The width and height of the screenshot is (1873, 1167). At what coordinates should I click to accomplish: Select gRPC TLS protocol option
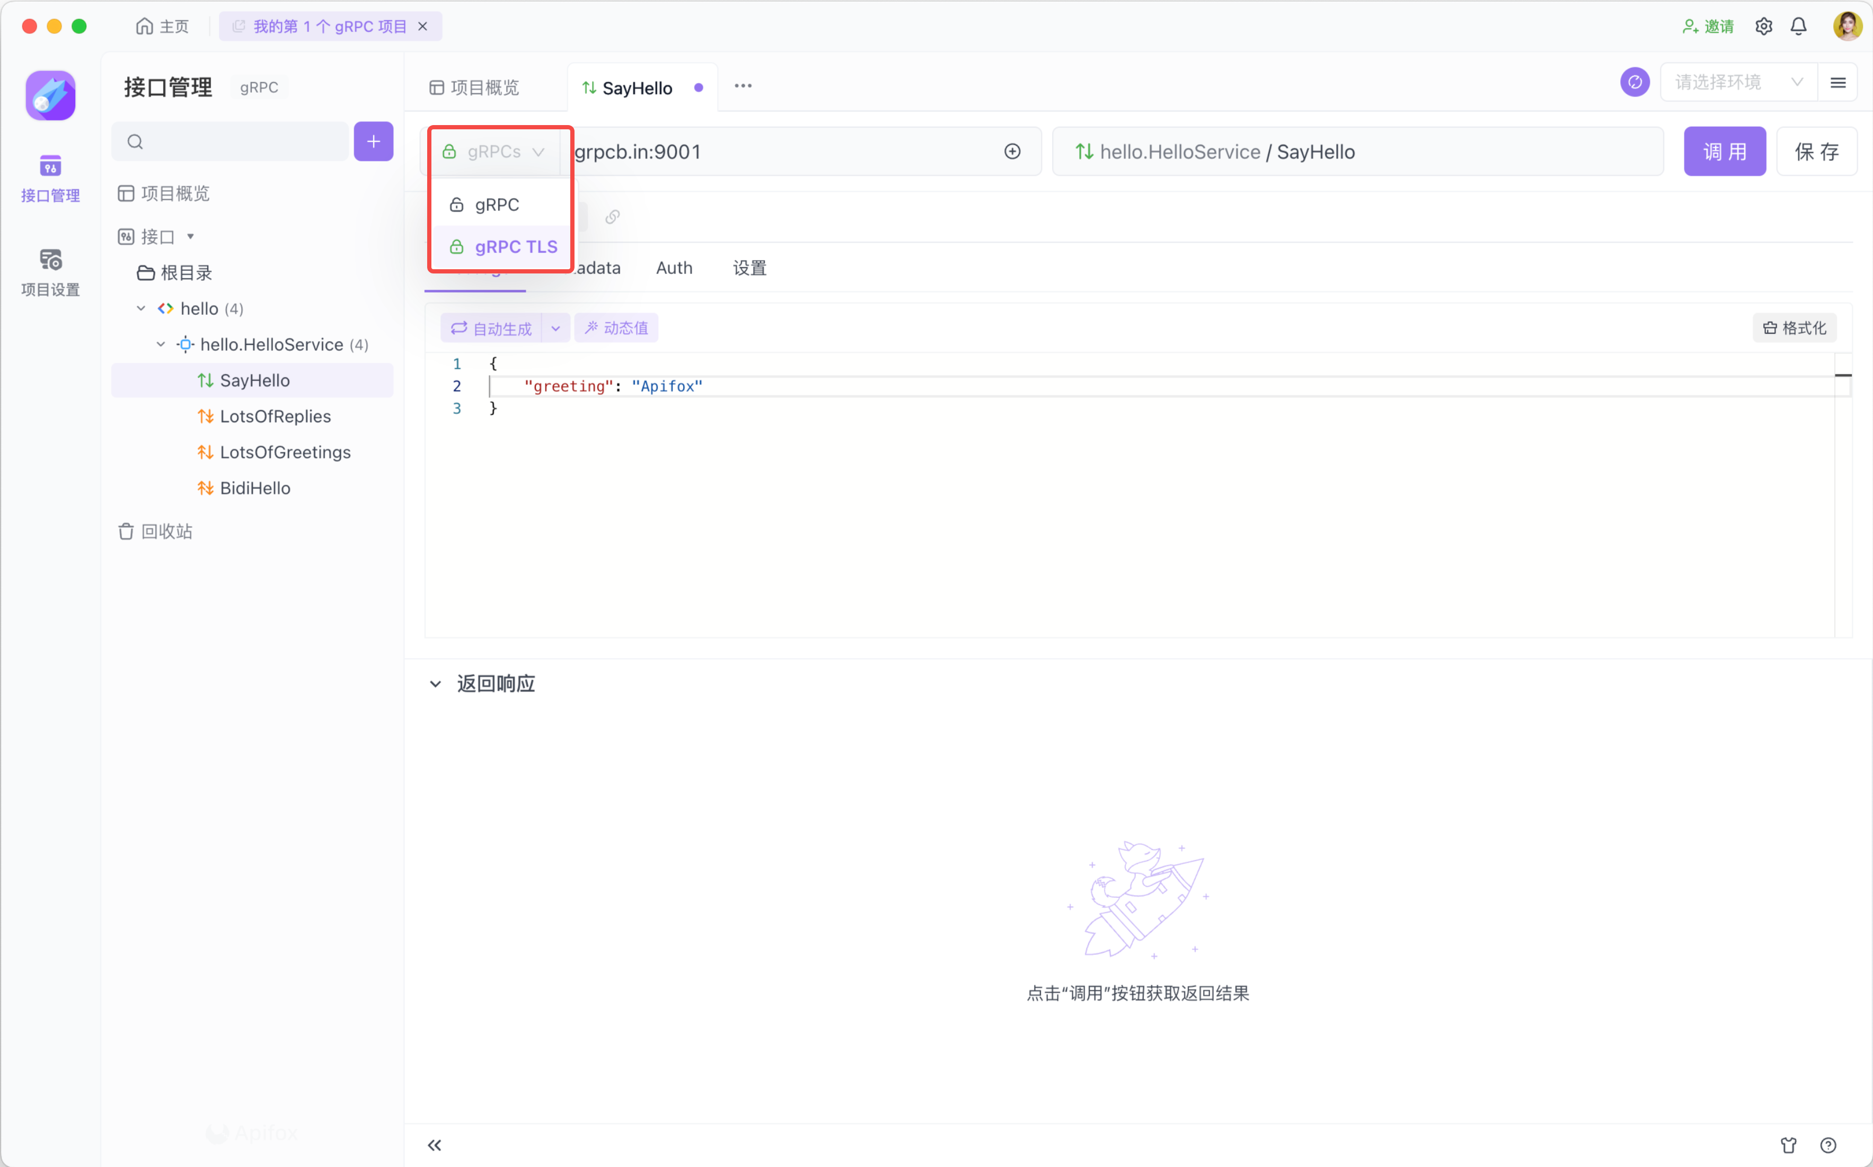click(515, 247)
